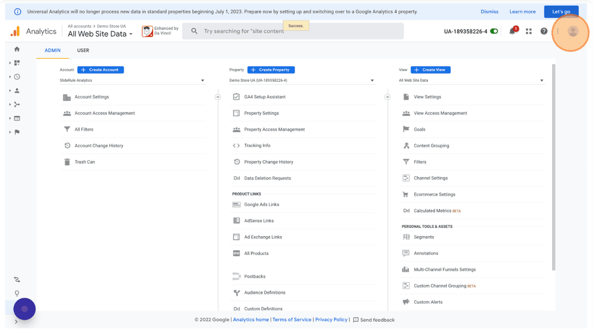Image resolution: width=593 pixels, height=330 pixels.
Task: Expand the left navigation with bottom chevron
Action: click(x=16, y=322)
